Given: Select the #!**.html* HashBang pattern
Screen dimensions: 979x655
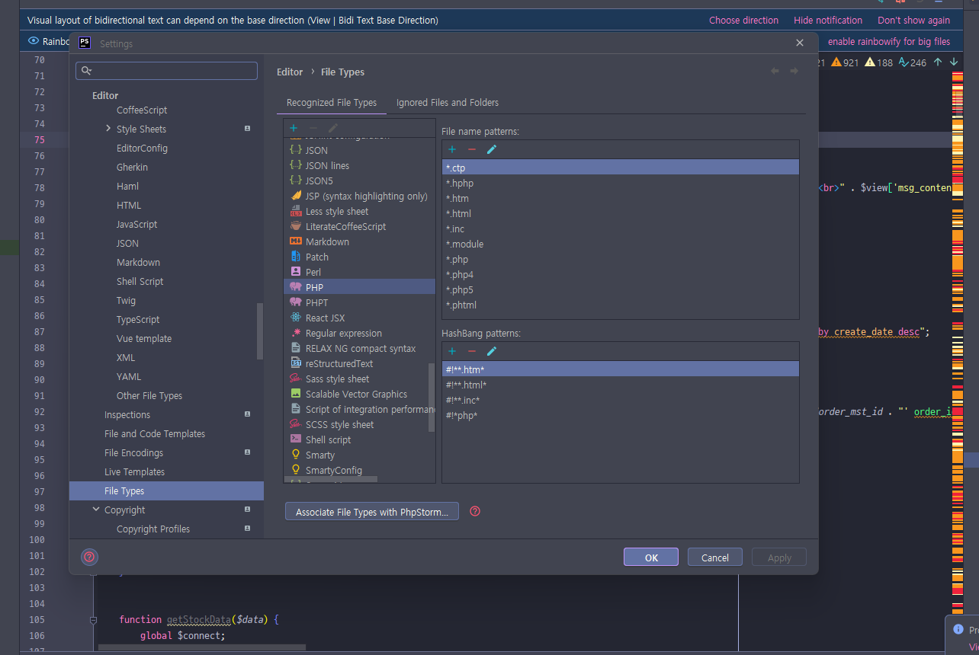Looking at the screenshot, I should tap(621, 385).
